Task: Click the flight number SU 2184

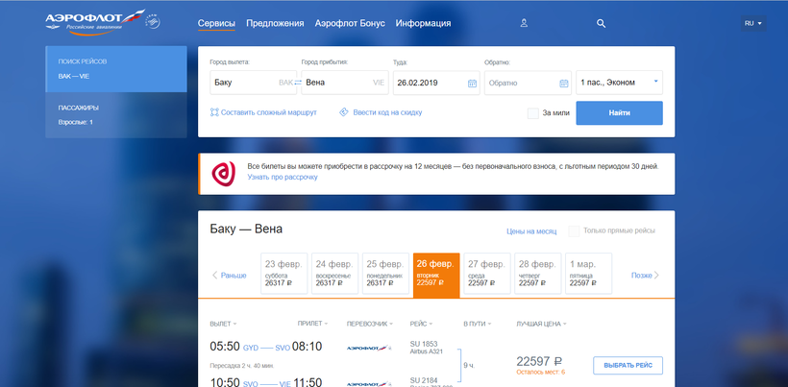Action: tap(424, 380)
